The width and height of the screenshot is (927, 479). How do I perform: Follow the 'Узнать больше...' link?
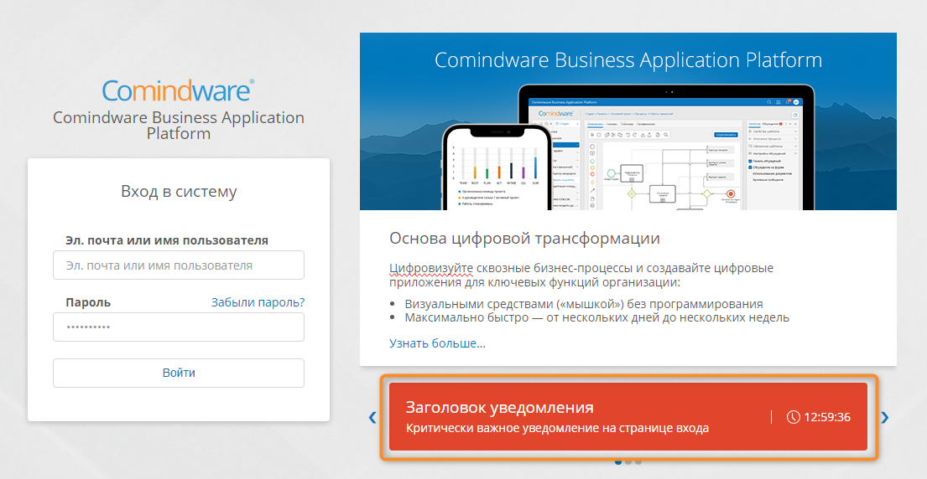pyautogui.click(x=437, y=343)
